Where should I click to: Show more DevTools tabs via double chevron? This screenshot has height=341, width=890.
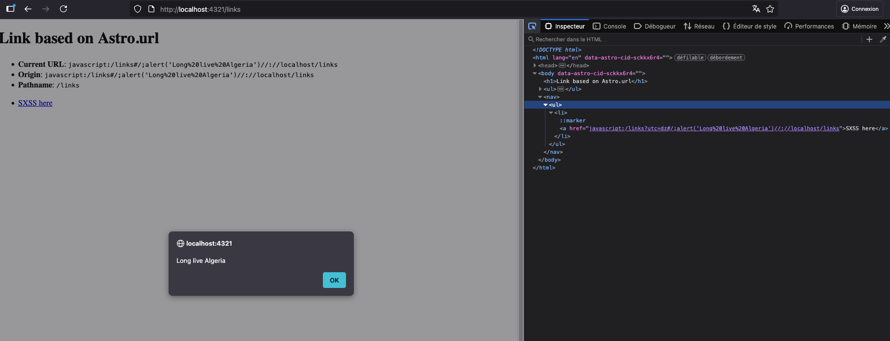coord(886,26)
